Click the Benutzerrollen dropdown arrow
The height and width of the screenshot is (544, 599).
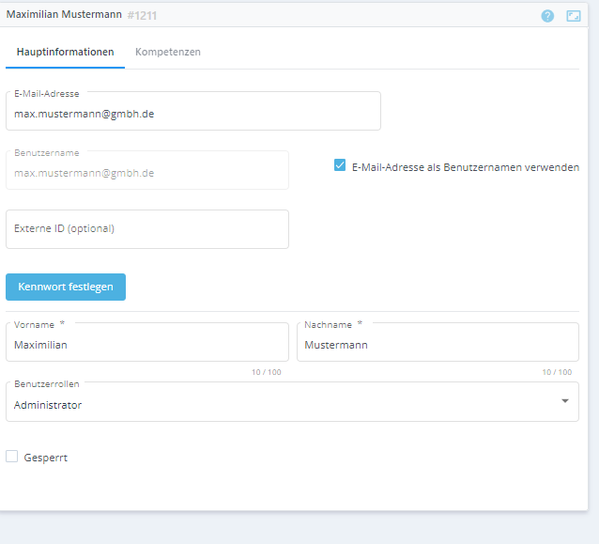[x=565, y=401]
